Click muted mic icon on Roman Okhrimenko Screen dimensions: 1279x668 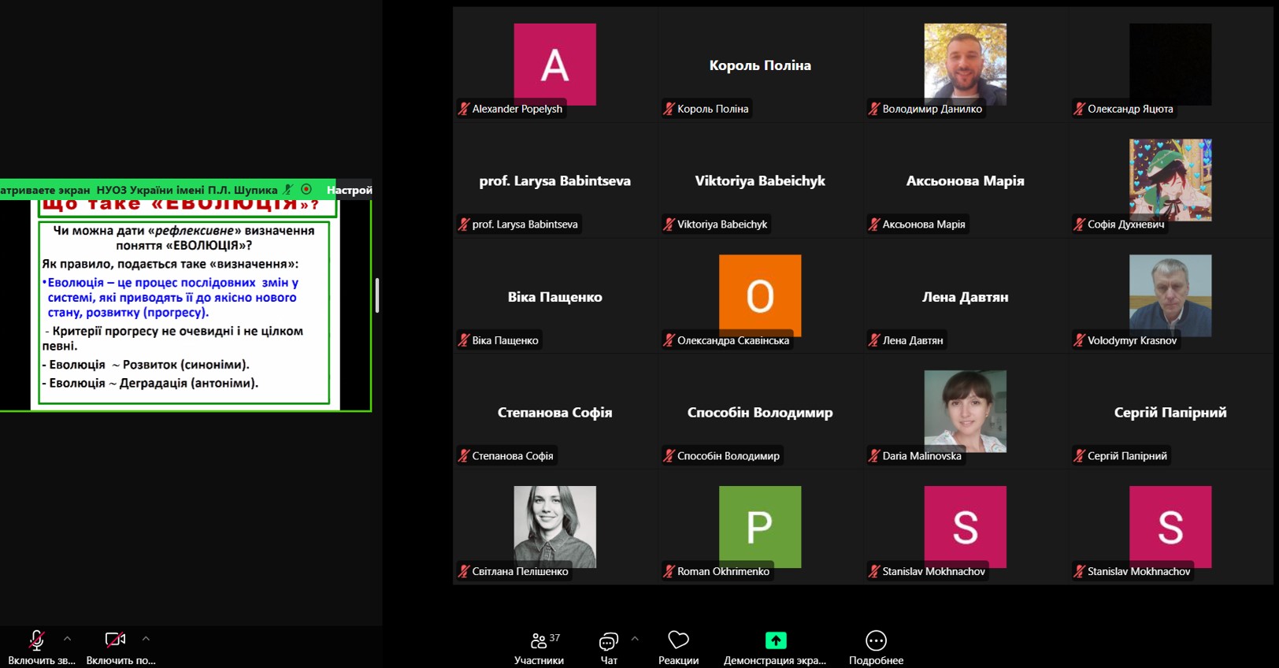[x=669, y=571]
